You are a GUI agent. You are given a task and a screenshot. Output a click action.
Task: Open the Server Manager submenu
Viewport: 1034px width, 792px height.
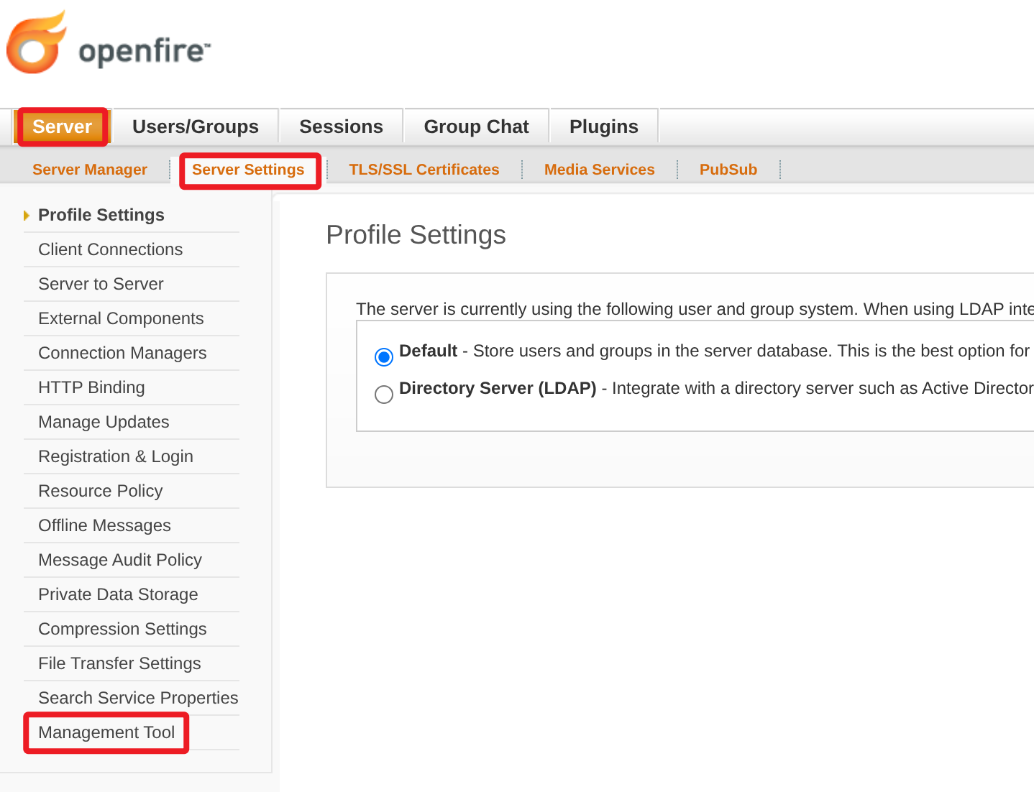90,170
